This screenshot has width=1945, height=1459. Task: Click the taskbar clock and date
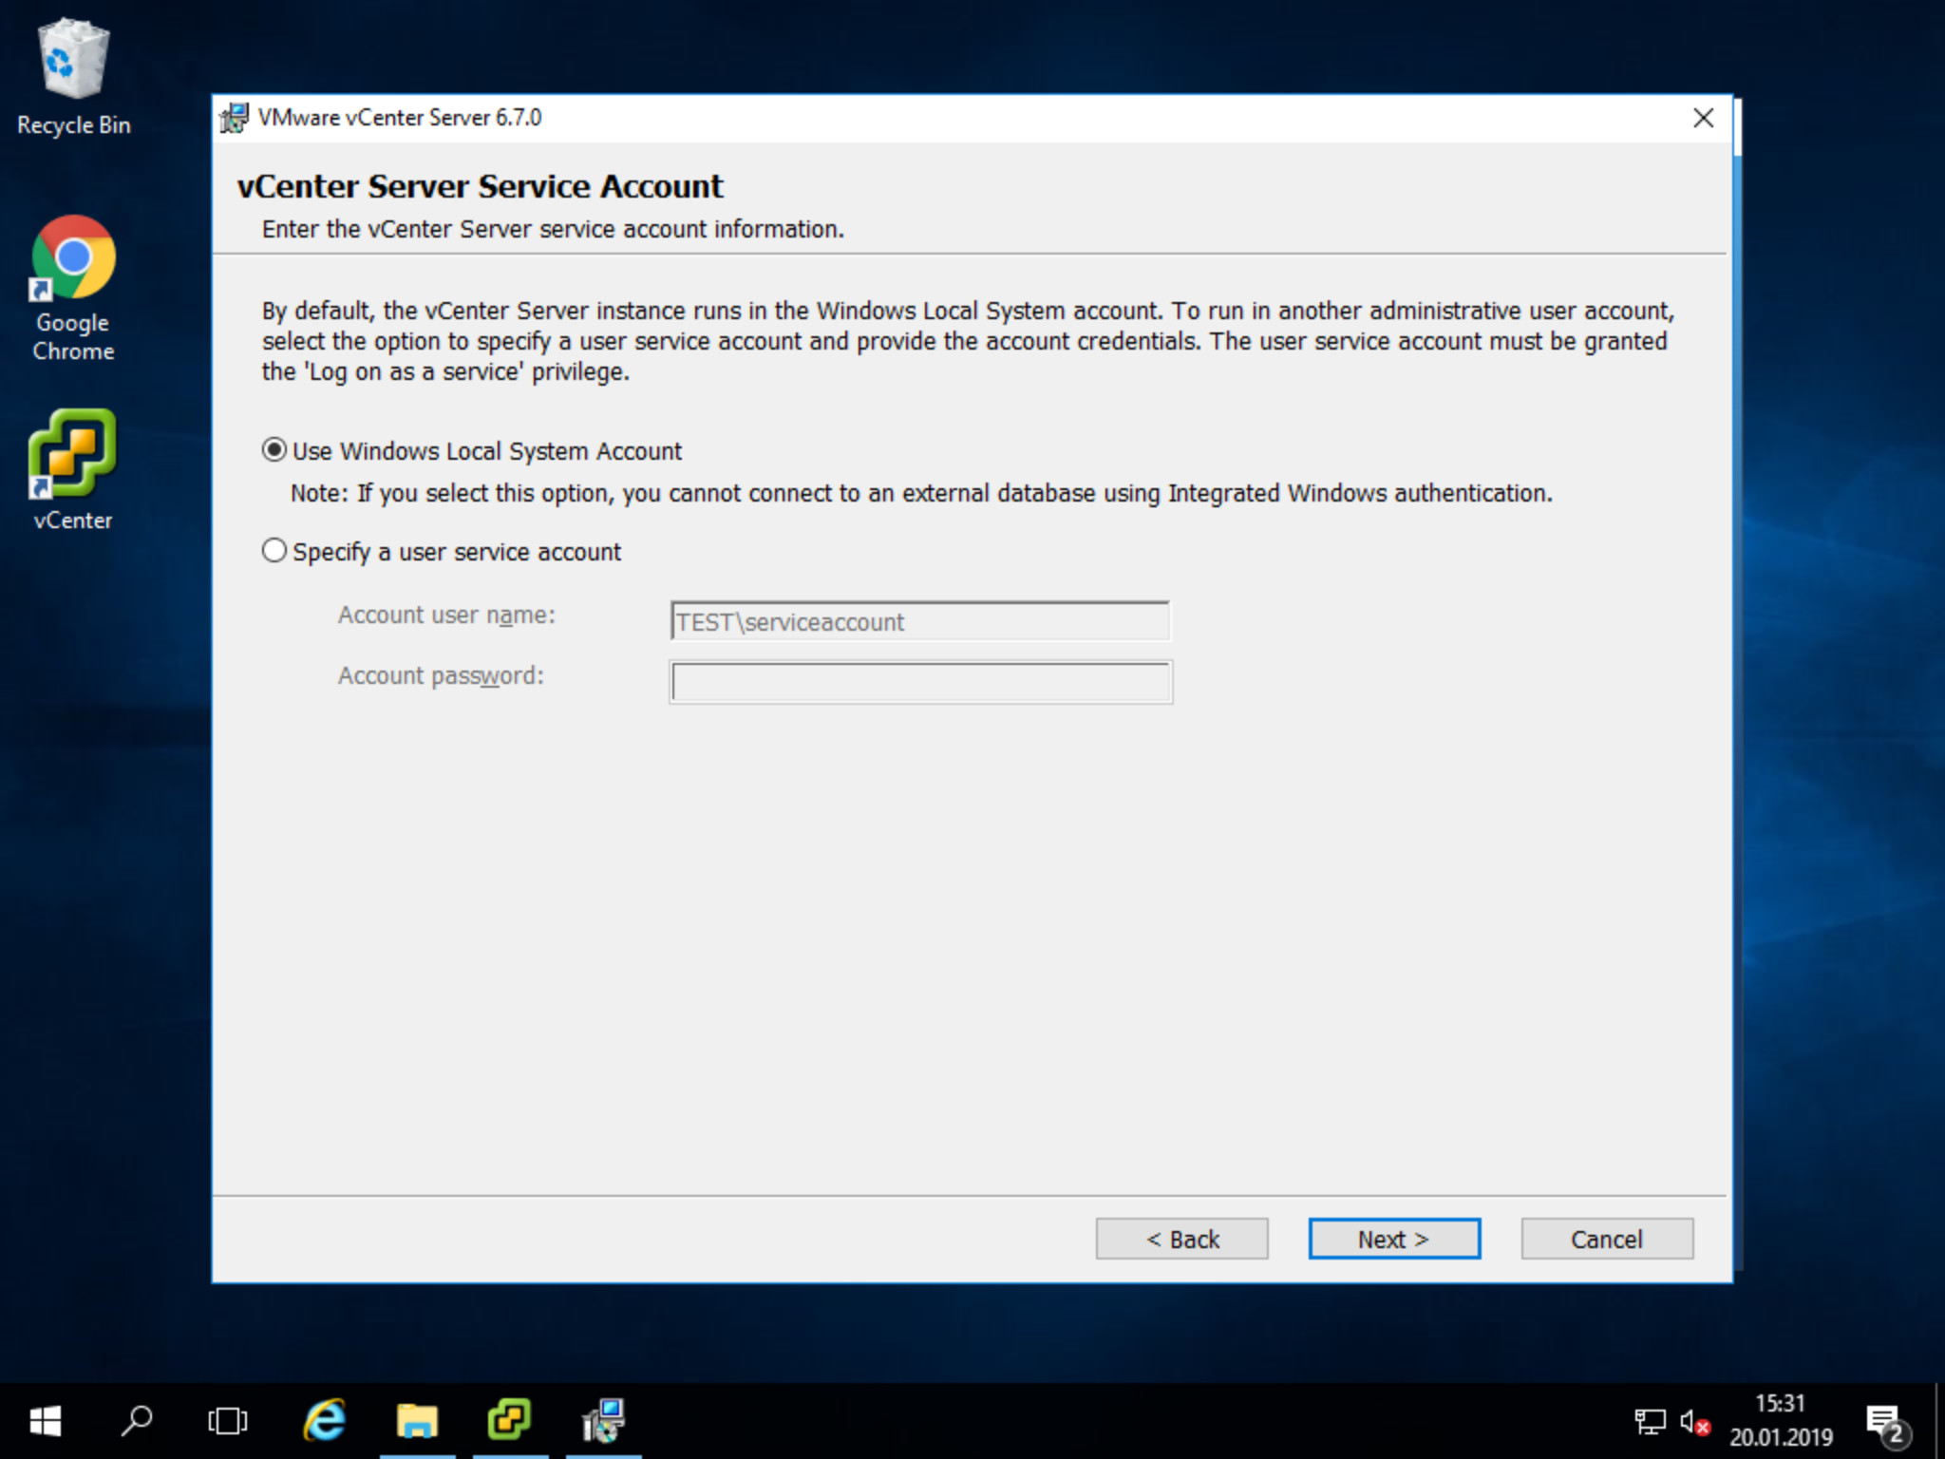point(1781,1421)
